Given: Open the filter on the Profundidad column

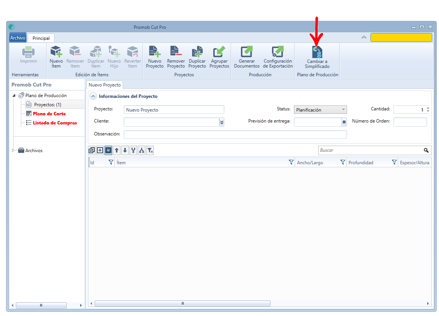Looking at the screenshot, I should 394,162.
